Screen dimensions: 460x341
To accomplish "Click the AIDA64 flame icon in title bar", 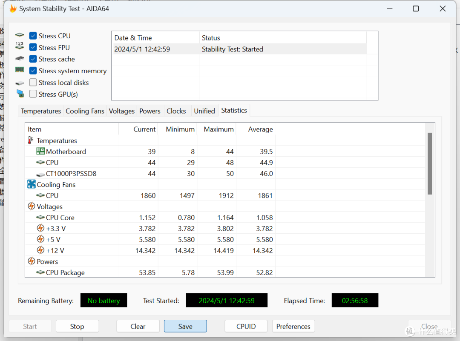I will pos(13,9).
